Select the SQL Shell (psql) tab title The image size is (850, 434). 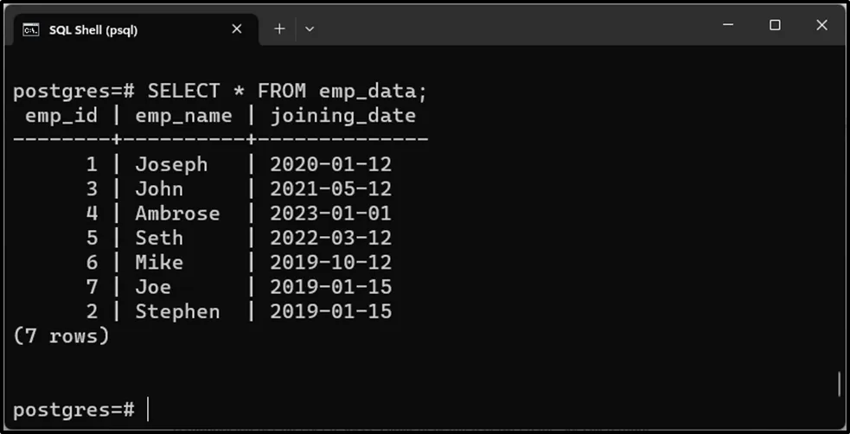pyautogui.click(x=93, y=29)
